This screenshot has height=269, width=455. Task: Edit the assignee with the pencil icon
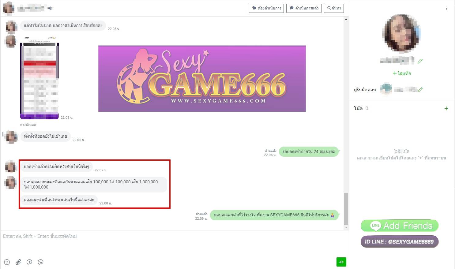(x=420, y=90)
